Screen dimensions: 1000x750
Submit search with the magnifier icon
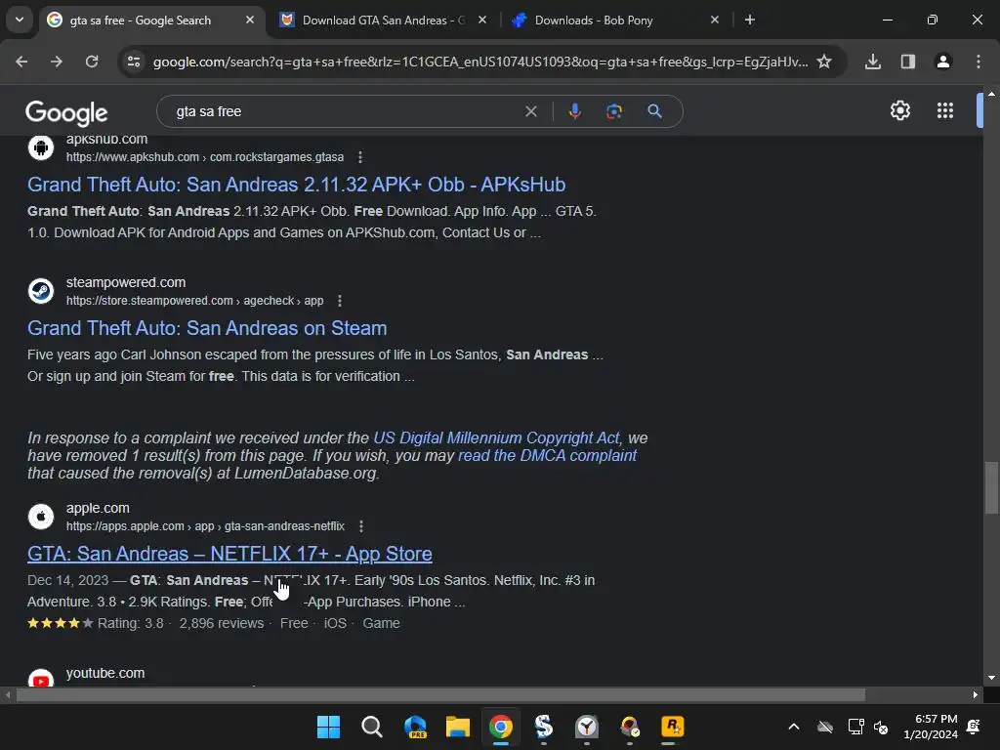(654, 111)
